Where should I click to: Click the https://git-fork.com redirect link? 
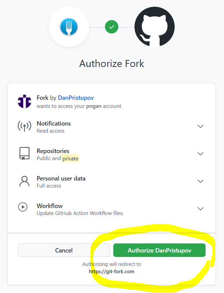[x=112, y=272]
